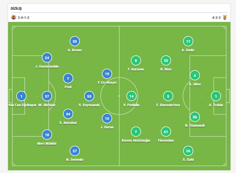Click the E. Barrenechea name label
236x173 pixels.
(x=168, y=105)
